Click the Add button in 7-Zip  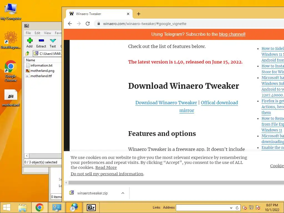(x=29, y=43)
